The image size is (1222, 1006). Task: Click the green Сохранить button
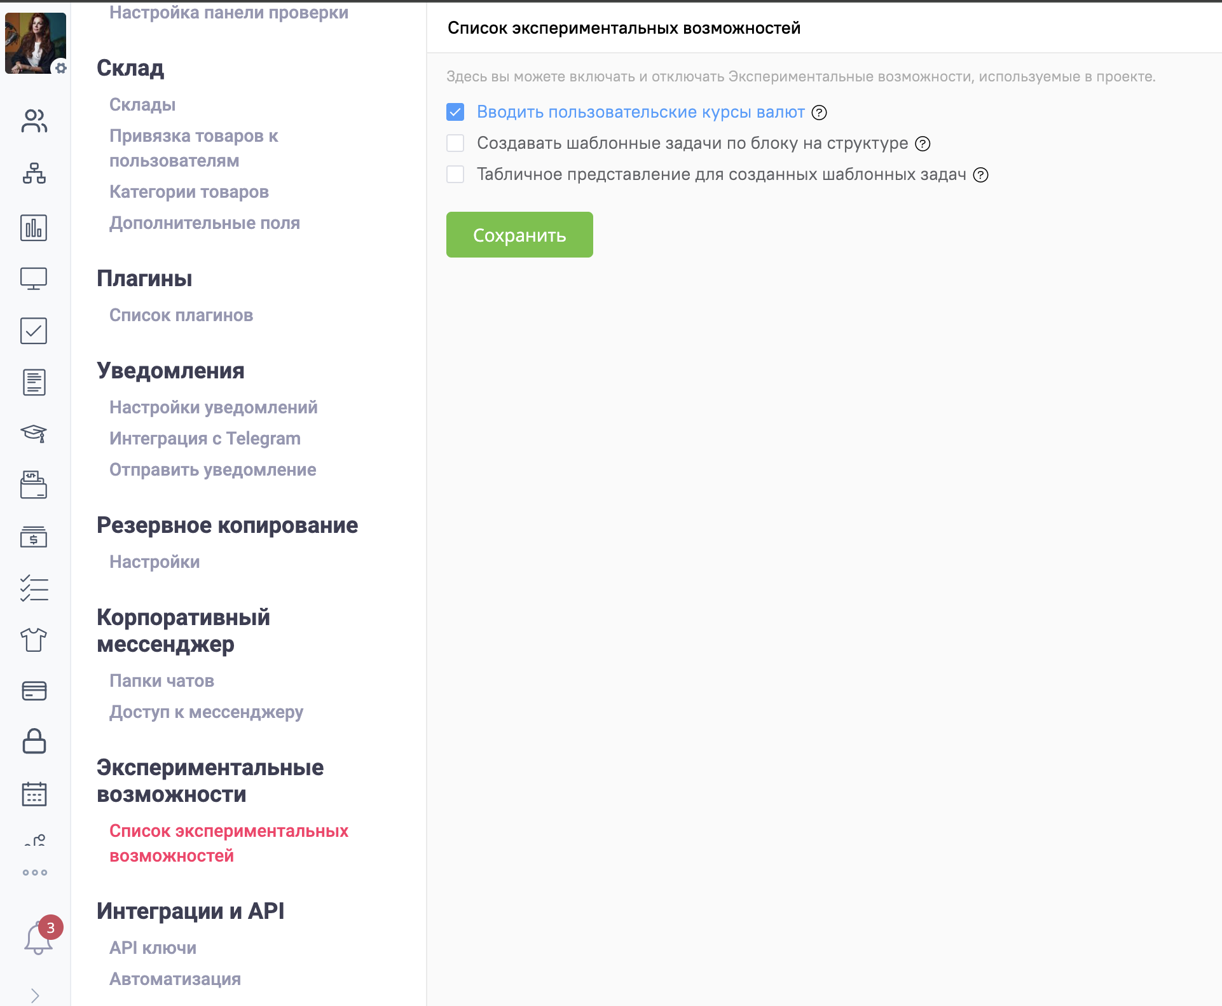tap(519, 235)
